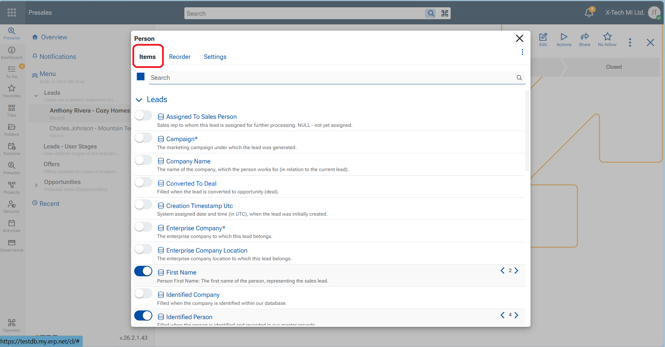Viewport: 665px width, 347px height.
Task: Open Notifications in left menu
Action: pos(58,57)
